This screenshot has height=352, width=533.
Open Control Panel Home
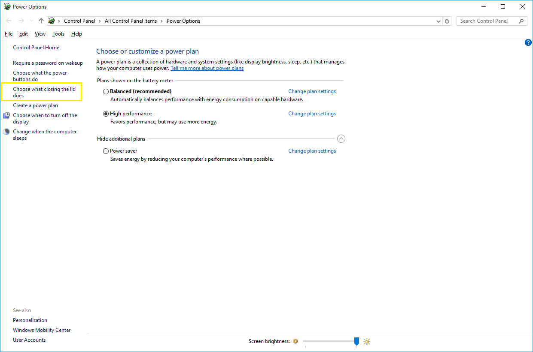[36, 48]
